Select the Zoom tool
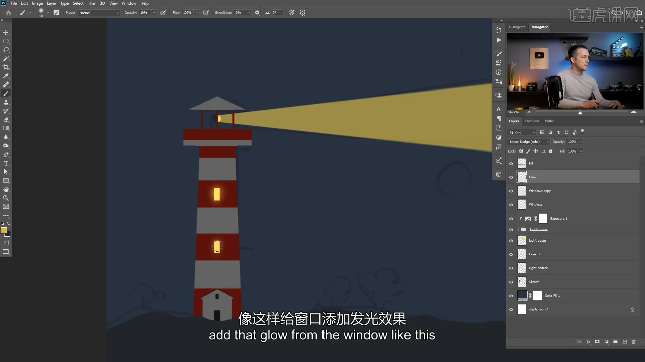Image resolution: width=645 pixels, height=362 pixels. [x=6, y=198]
